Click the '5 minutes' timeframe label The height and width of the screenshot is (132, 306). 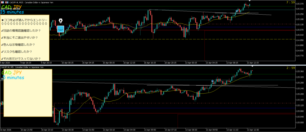click(13, 78)
